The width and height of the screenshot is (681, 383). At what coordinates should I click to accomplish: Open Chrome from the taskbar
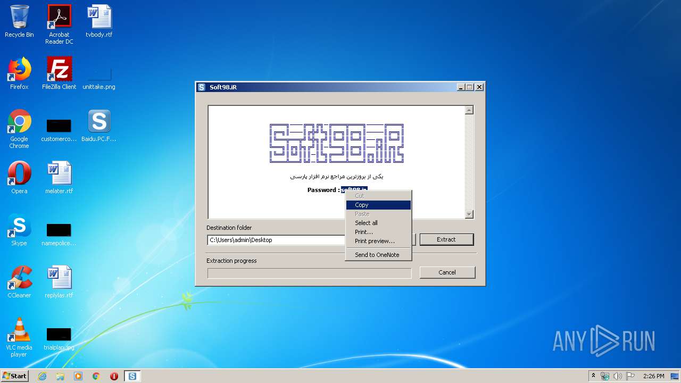click(x=96, y=376)
